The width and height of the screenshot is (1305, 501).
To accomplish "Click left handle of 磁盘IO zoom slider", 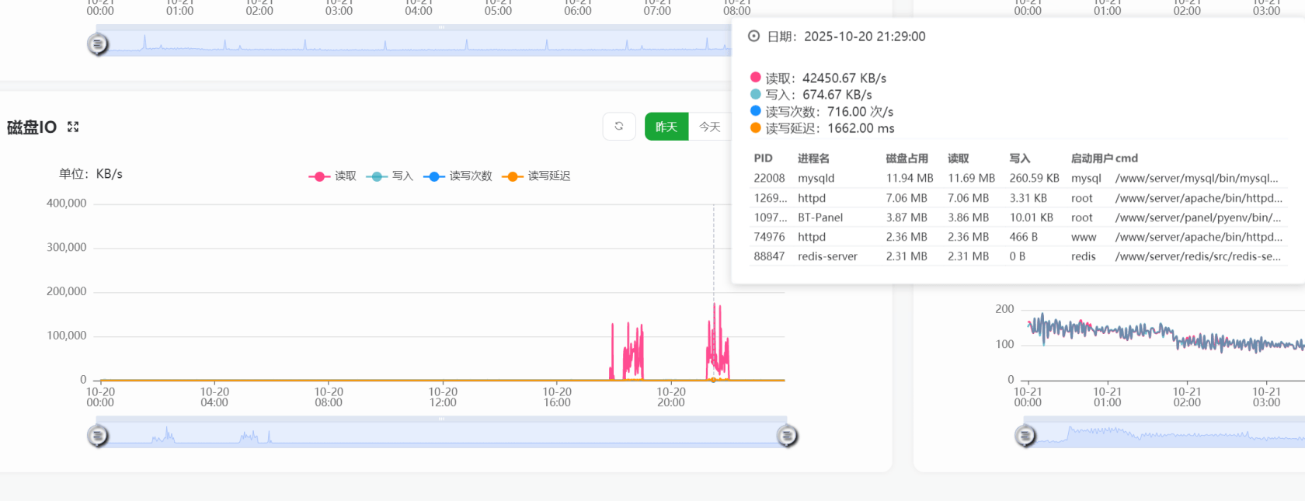I will pos(98,436).
